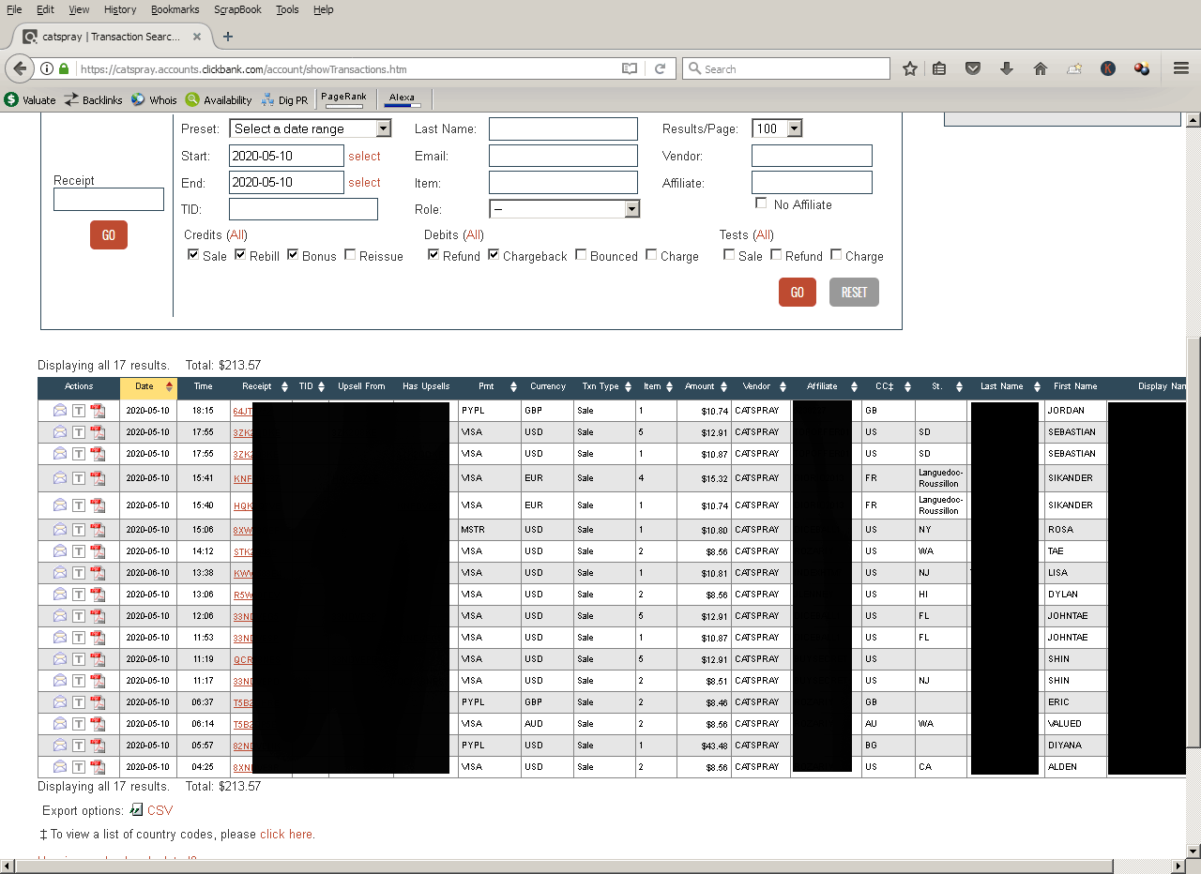Open the Bookmarks menu
This screenshot has height=874, width=1201.
click(175, 9)
